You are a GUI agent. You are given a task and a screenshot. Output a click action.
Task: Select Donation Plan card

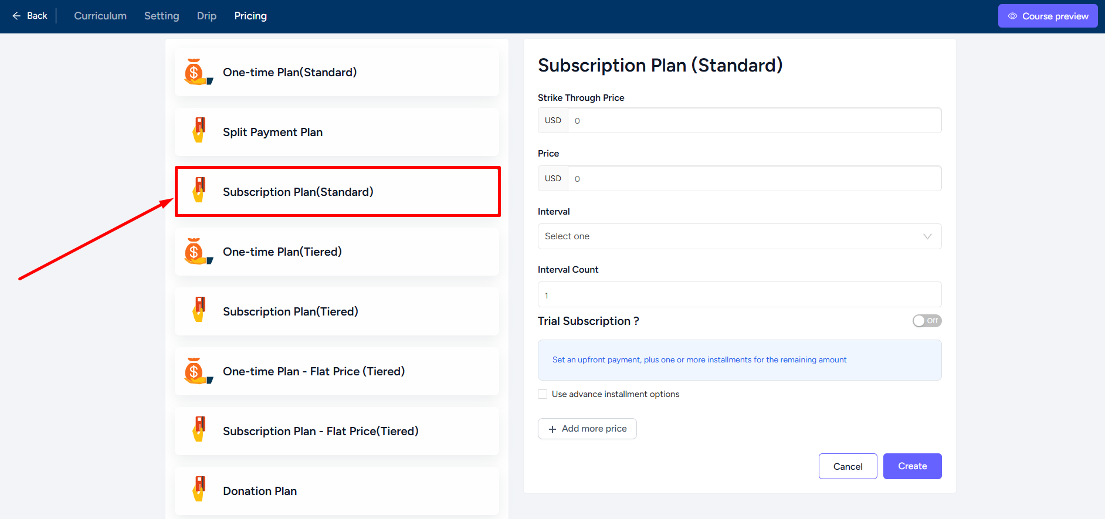tap(337, 491)
